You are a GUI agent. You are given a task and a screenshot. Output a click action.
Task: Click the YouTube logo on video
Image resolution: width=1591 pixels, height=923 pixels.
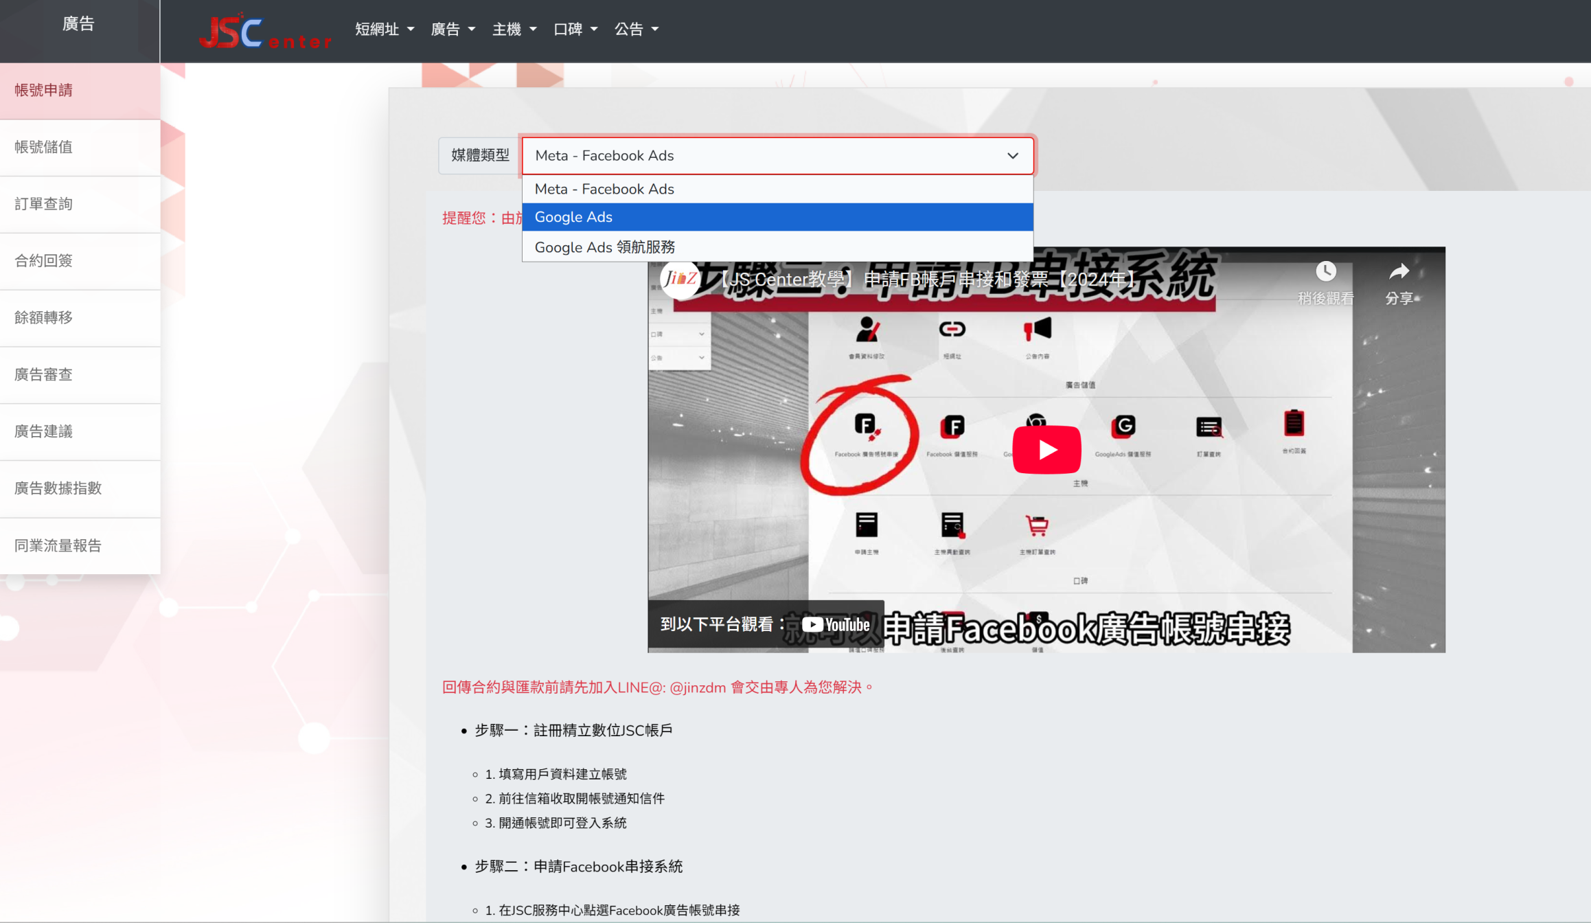tap(836, 624)
